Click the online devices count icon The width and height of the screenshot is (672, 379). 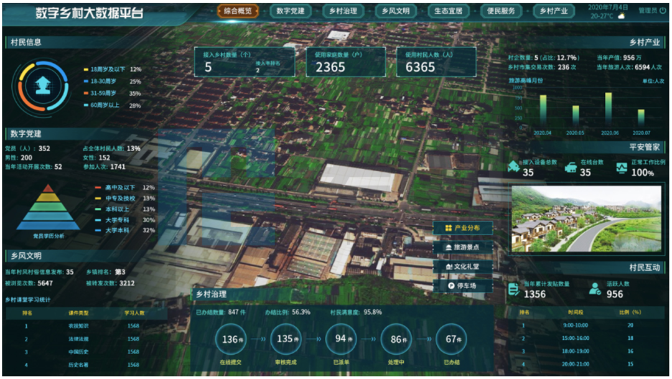click(570, 167)
